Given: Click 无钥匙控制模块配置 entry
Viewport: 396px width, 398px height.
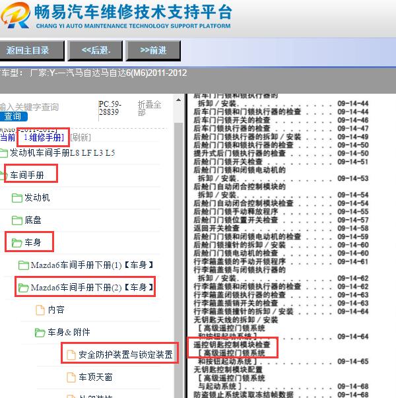Looking at the screenshot, I should pos(228,370).
